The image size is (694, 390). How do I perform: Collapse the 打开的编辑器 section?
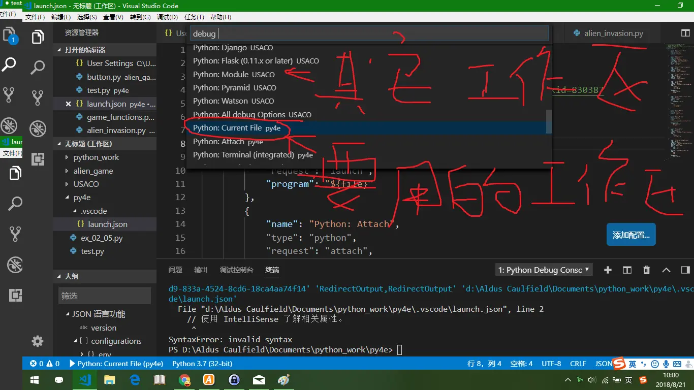click(105, 50)
